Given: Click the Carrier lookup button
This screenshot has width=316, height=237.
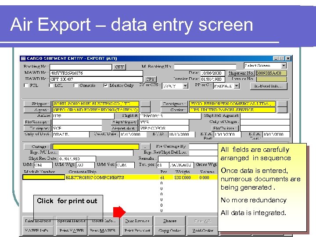Looking at the screenshot, I should (174, 110).
